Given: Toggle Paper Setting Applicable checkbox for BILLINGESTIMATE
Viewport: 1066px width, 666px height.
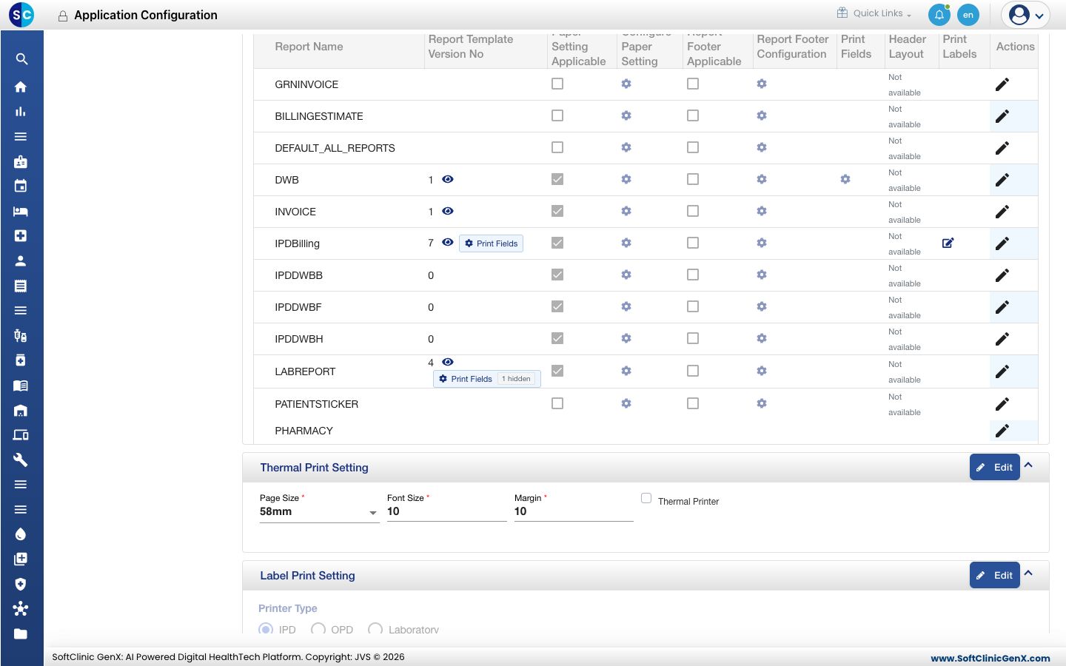Looking at the screenshot, I should click(x=557, y=115).
